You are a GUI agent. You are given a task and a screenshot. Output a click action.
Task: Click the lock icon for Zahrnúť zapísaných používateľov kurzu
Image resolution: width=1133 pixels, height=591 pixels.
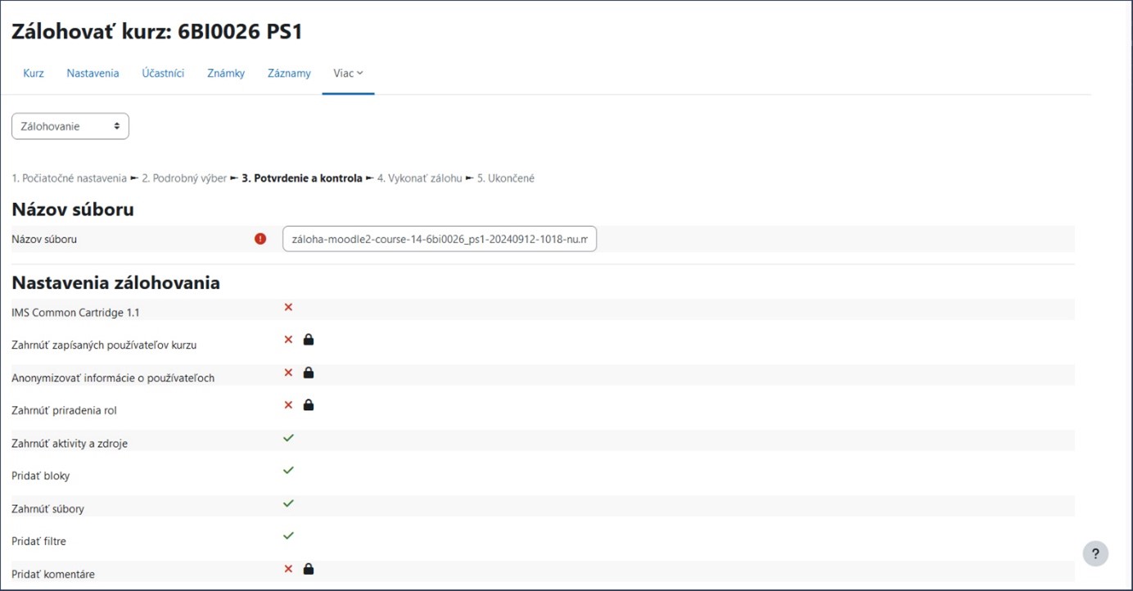pos(309,340)
